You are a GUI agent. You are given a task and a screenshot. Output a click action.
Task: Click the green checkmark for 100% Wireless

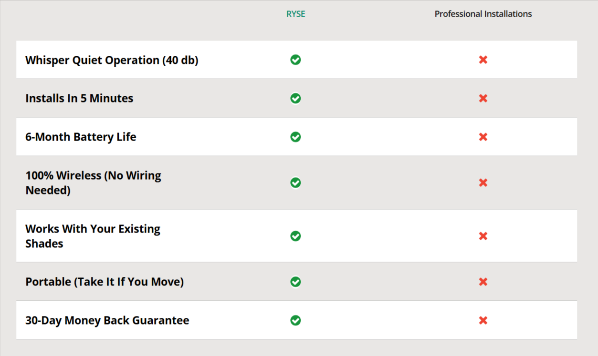click(x=295, y=183)
